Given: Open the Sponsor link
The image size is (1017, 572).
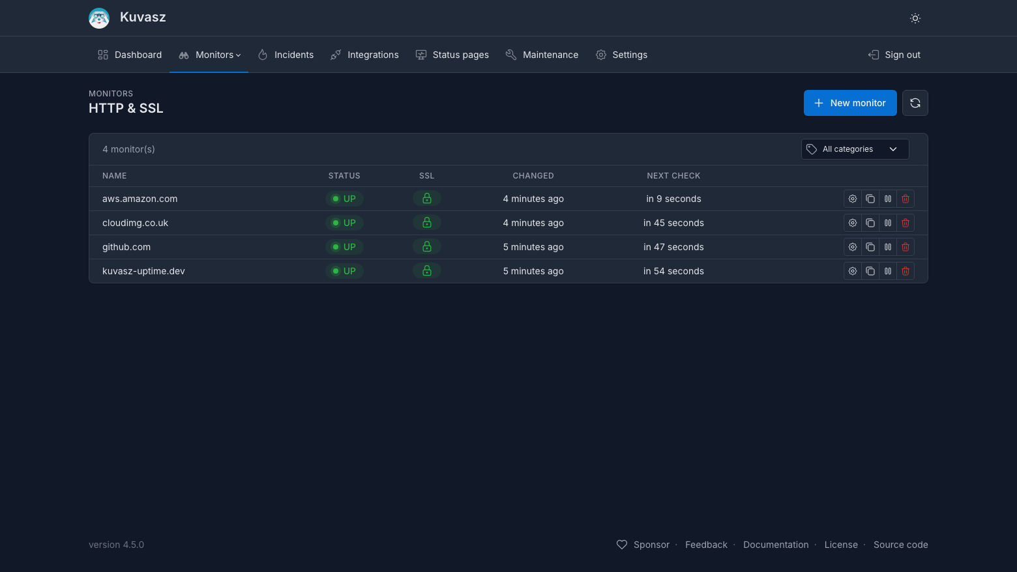Looking at the screenshot, I should coord(643,545).
